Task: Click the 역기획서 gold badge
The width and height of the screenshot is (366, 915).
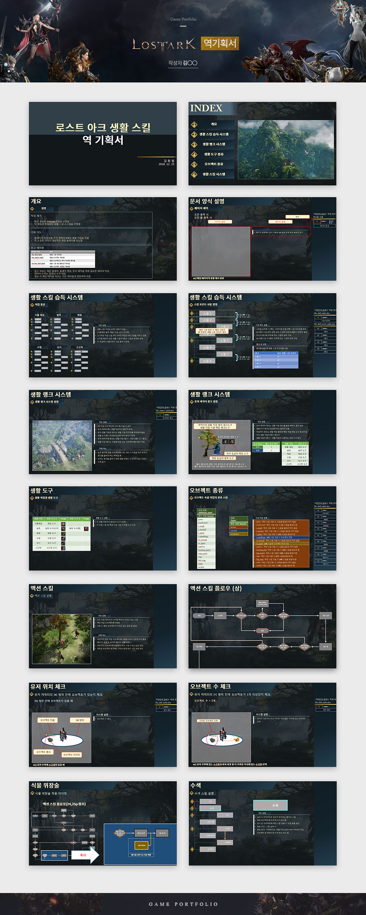Action: [x=220, y=43]
